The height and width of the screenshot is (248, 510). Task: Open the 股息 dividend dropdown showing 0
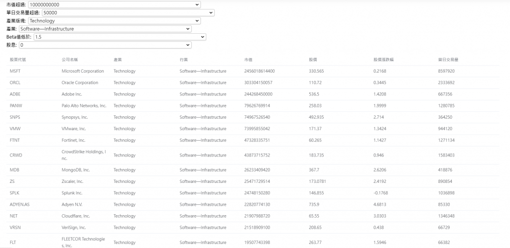pyautogui.click(x=106, y=45)
